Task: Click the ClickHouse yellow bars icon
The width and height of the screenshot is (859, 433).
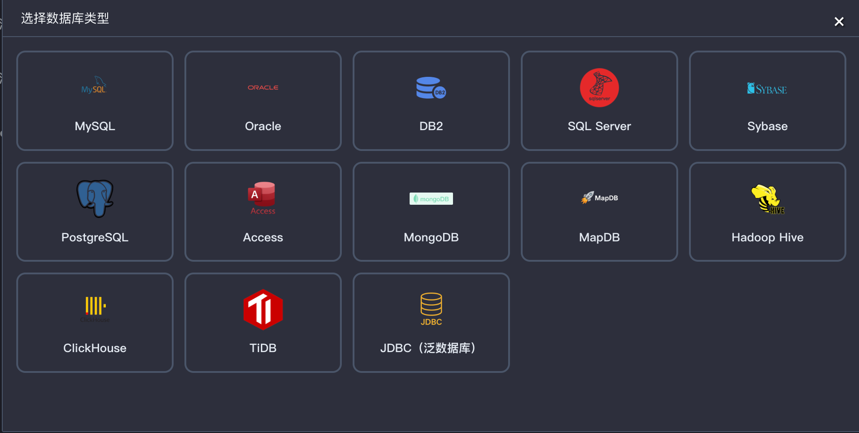Action: [95, 307]
